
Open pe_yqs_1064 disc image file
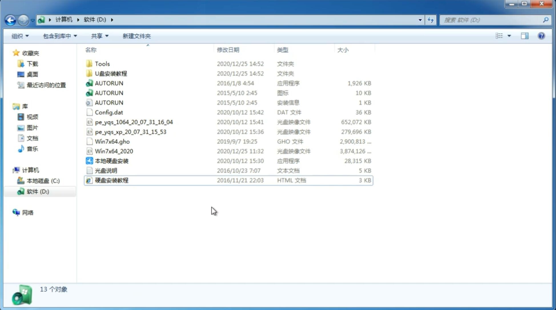(133, 122)
